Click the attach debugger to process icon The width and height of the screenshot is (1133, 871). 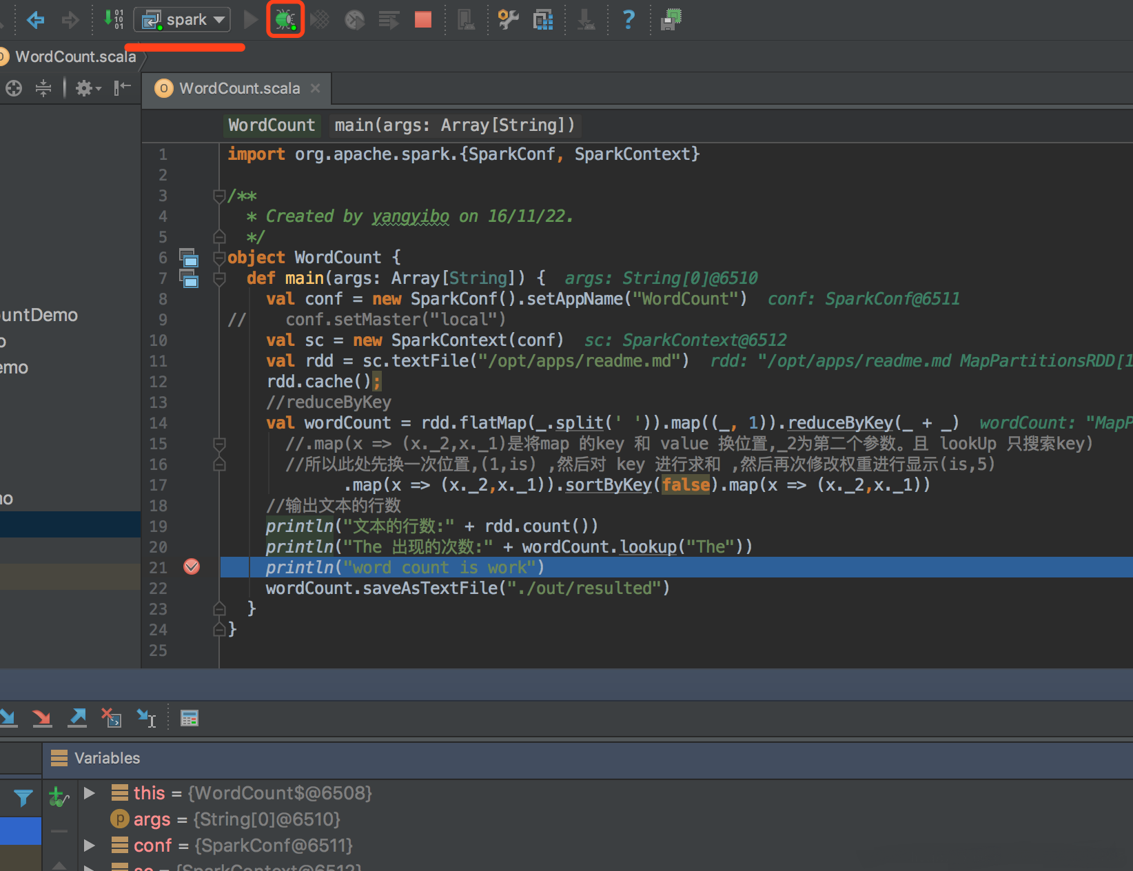coord(389,19)
